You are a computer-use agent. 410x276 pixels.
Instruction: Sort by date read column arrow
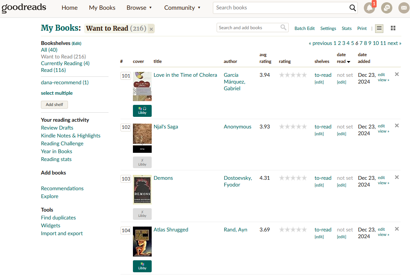(x=348, y=62)
